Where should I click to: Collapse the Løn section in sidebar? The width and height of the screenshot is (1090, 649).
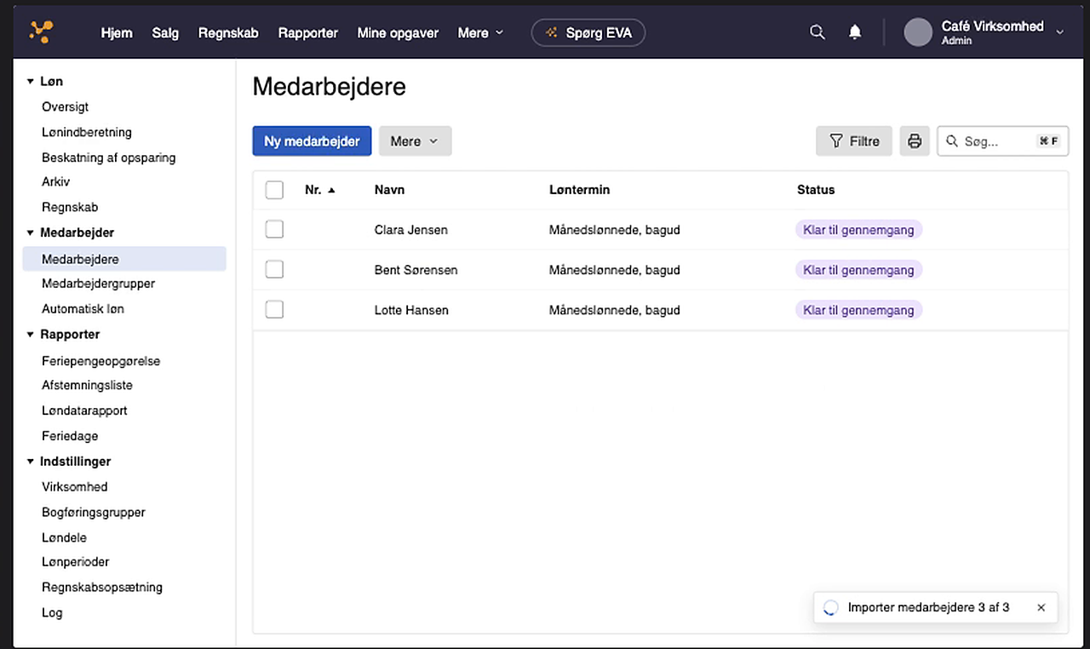coord(31,82)
